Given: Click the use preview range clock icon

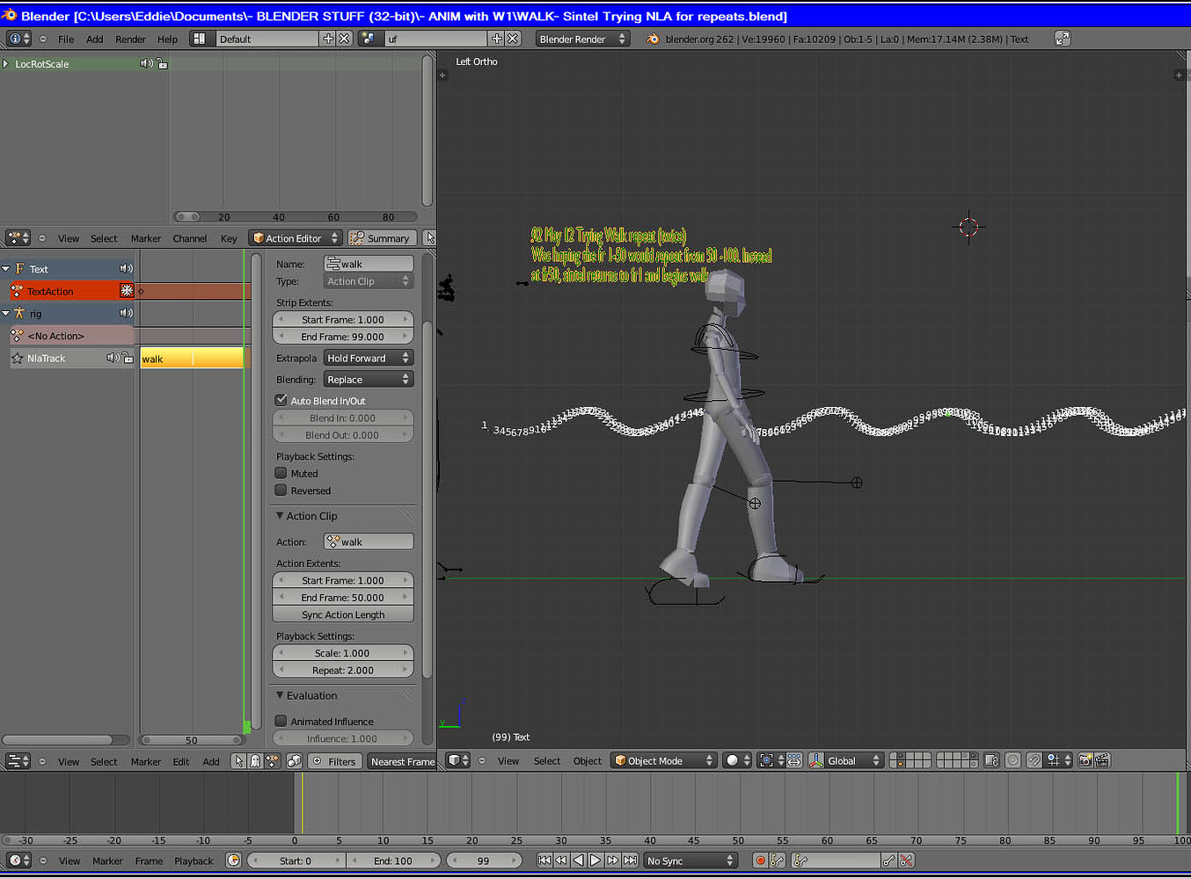Looking at the screenshot, I should pos(233,861).
